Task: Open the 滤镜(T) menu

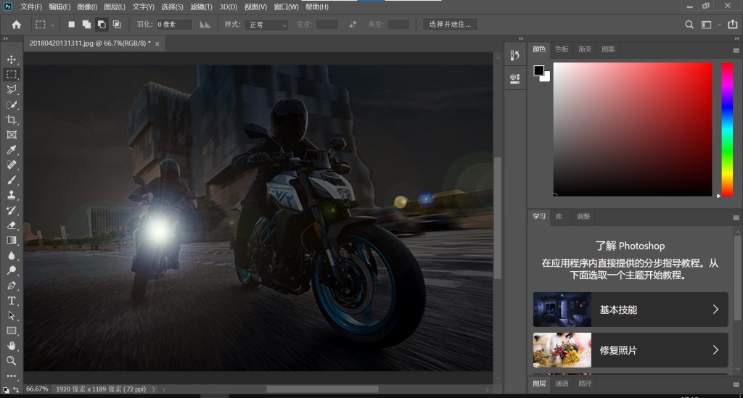Action: pyautogui.click(x=200, y=7)
